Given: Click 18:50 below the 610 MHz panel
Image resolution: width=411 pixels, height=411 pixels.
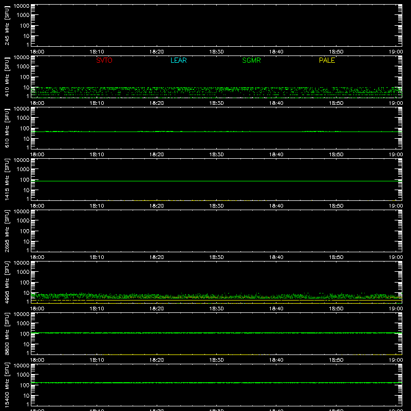Looking at the screenshot, I should (337, 155).
